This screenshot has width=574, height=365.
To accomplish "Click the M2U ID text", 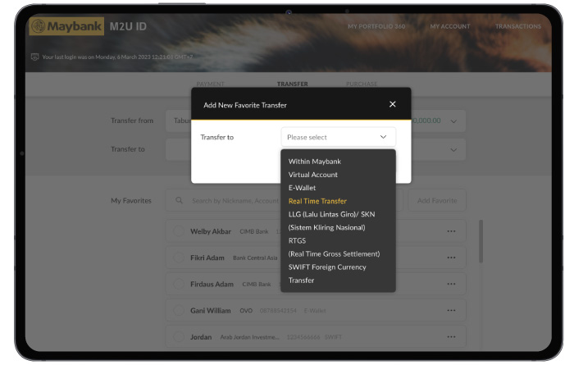I will point(128,26).
